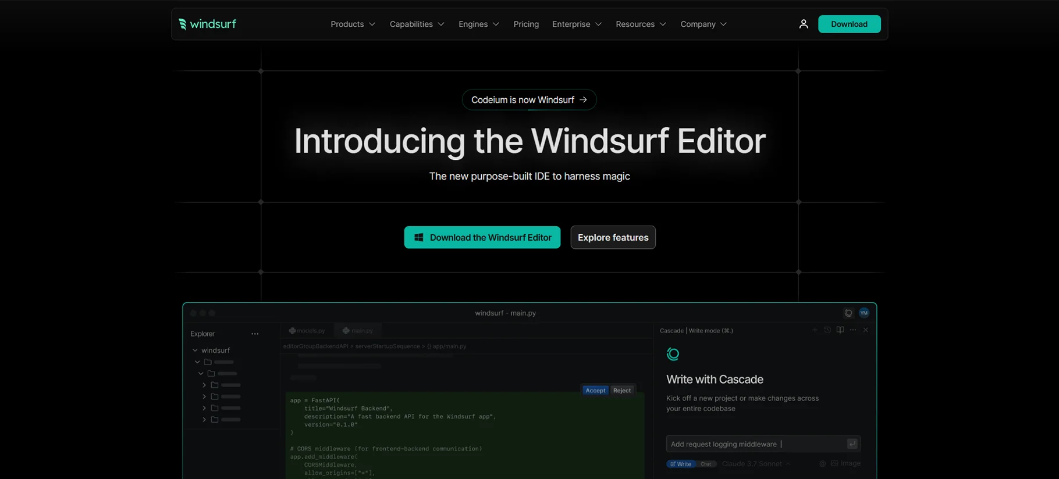Viewport: 1059px width, 479px height.
Task: Click the Windsurf logo in the navbar
Action: click(x=207, y=24)
